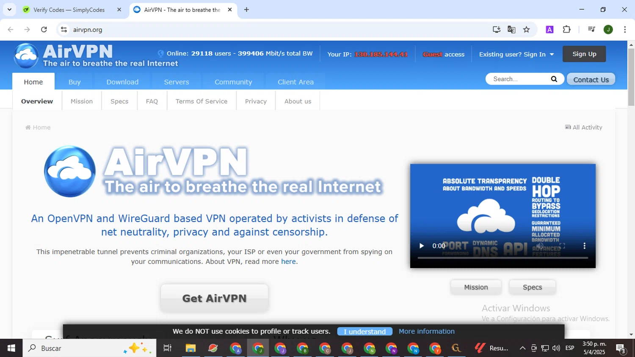This screenshot has height=357, width=635.
Task: Close the Verify Codes SimplyCodes tab
Action: [119, 10]
